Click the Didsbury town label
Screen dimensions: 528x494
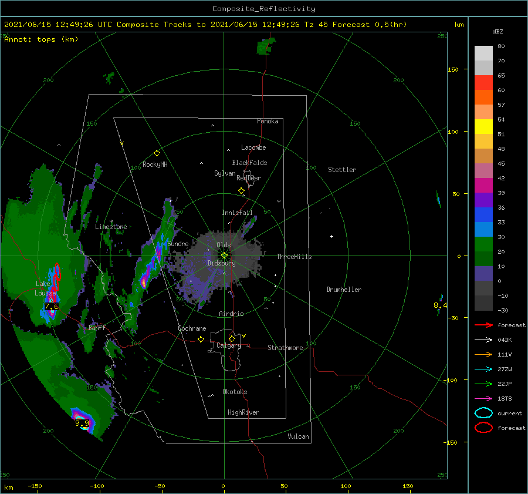pyautogui.click(x=221, y=263)
